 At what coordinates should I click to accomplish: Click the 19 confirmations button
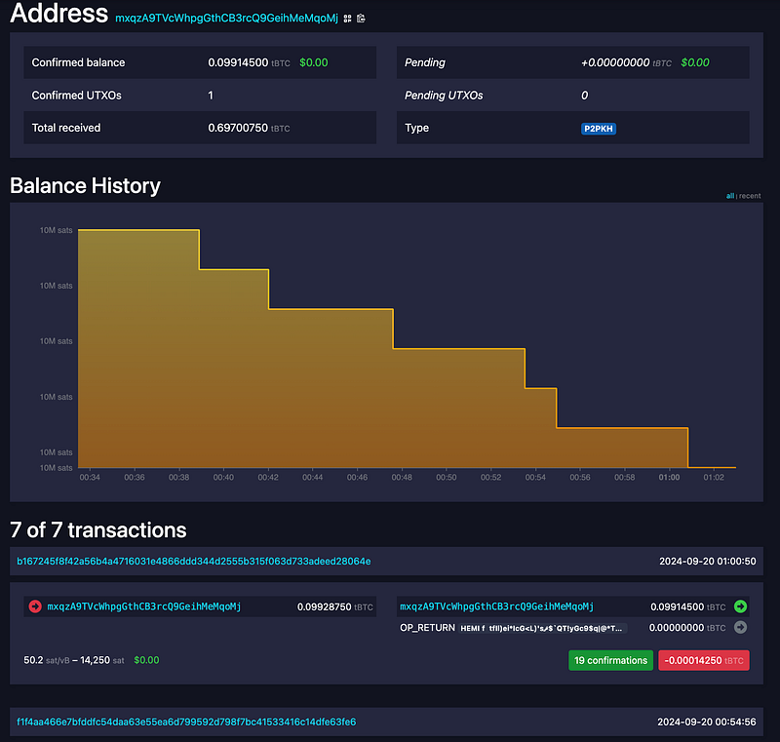click(610, 660)
